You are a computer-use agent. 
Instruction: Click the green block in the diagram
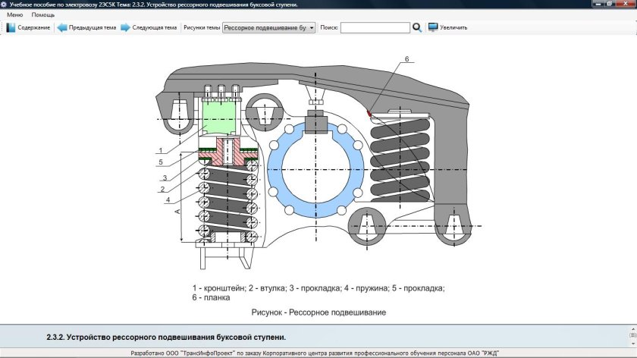[222, 118]
